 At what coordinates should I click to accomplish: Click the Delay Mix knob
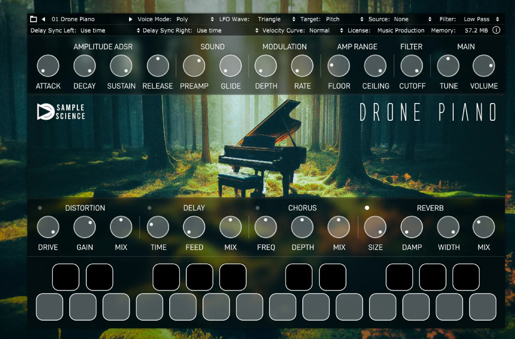coord(231,227)
